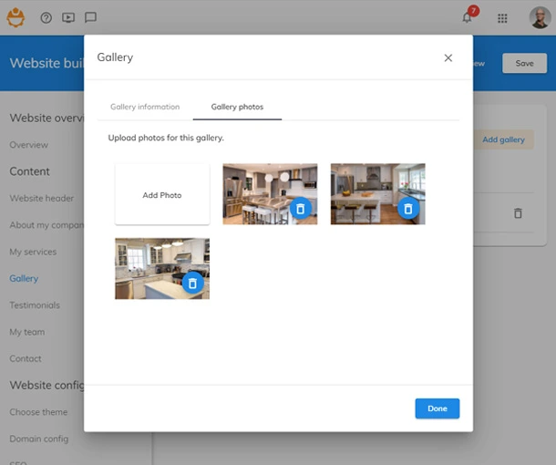Switch to Gallery information tab

tap(145, 107)
